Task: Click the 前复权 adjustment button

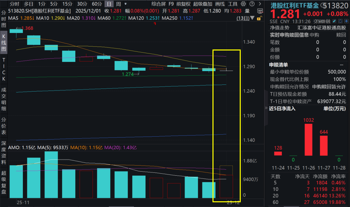Action: pos(183,4)
